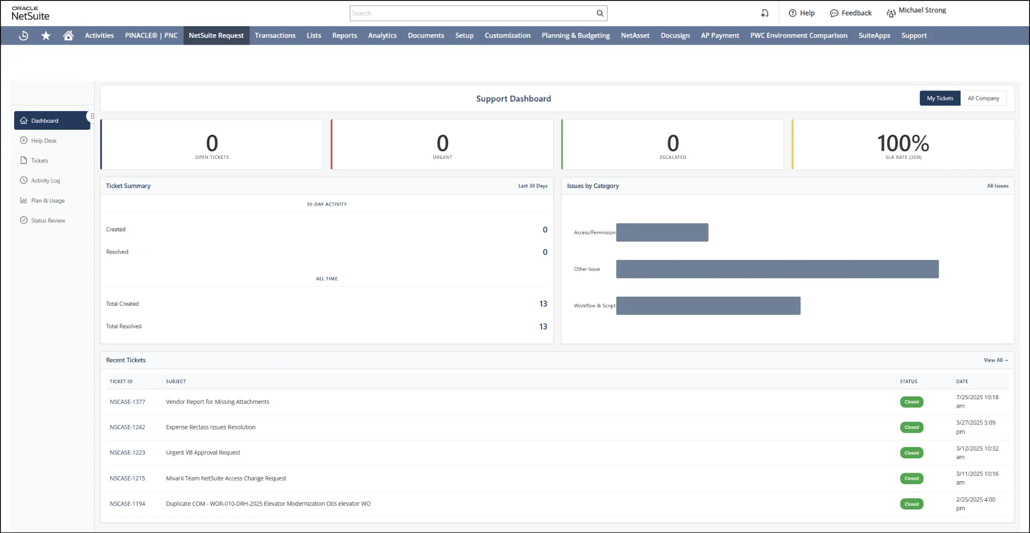Open Plan & Usage chart icon

coord(24,201)
